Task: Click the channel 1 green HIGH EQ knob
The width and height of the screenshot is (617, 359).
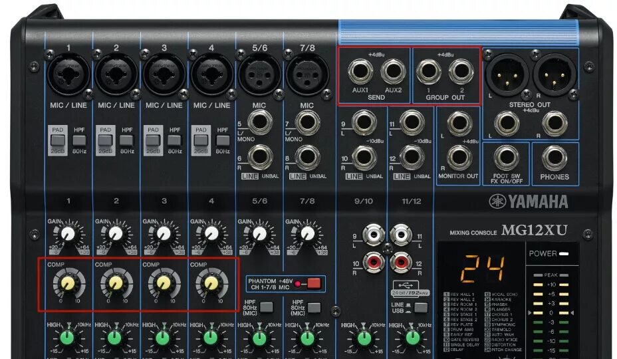Action: (68, 338)
